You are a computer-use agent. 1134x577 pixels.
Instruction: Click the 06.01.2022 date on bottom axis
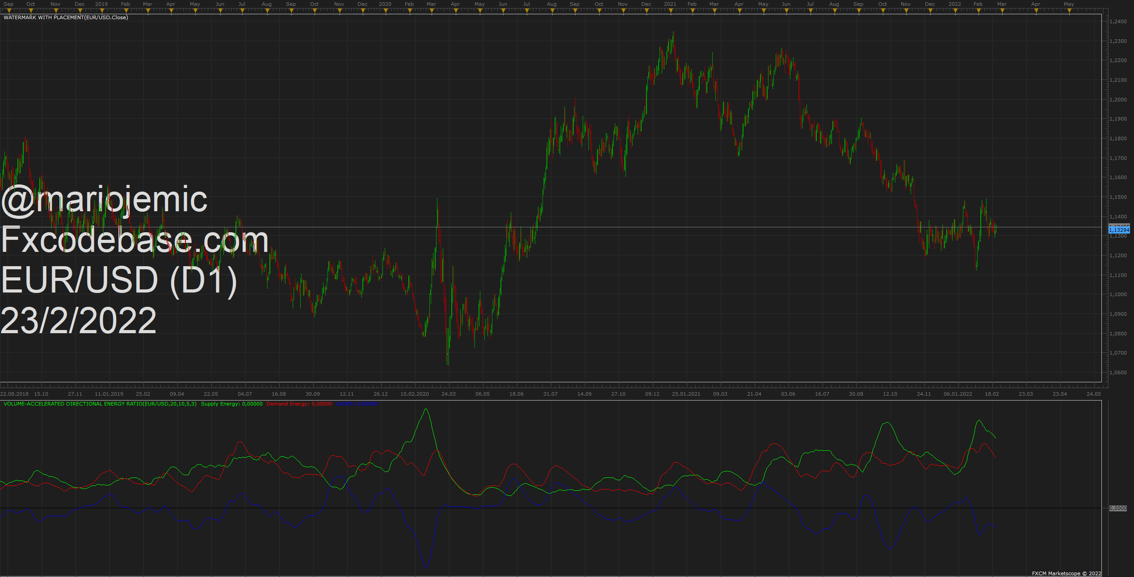point(958,394)
